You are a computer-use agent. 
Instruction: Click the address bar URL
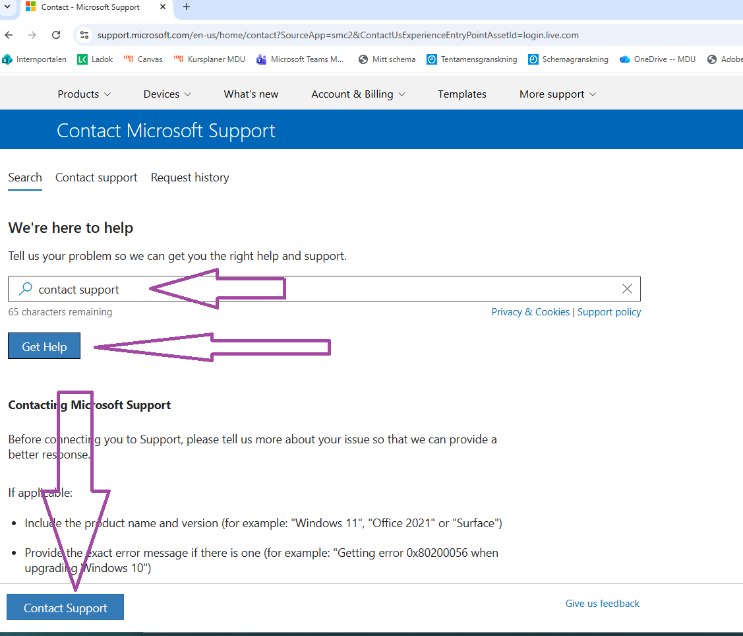pos(338,35)
